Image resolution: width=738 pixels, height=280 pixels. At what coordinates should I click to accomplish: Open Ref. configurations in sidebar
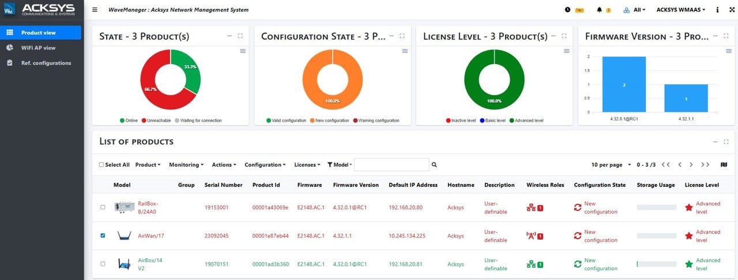click(x=41, y=63)
